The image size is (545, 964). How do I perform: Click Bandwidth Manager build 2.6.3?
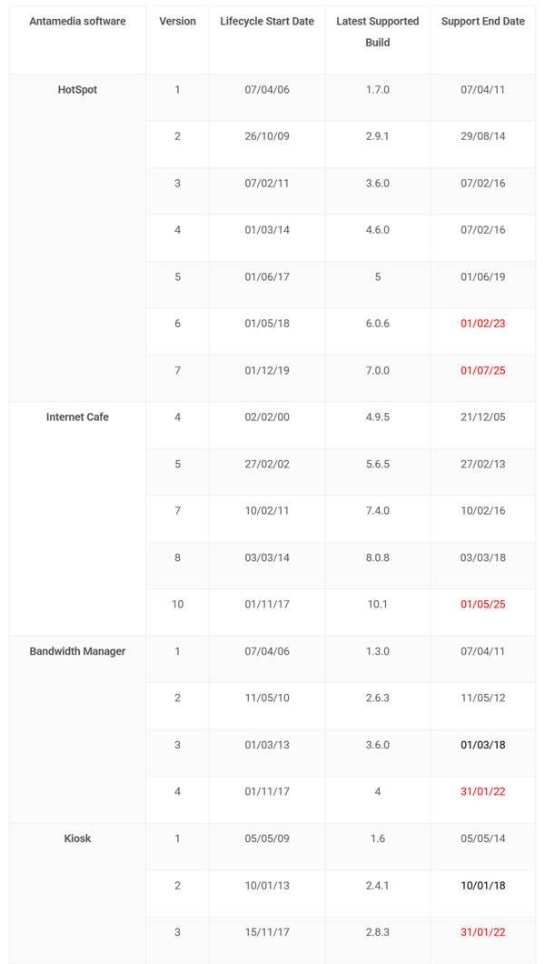[377, 698]
